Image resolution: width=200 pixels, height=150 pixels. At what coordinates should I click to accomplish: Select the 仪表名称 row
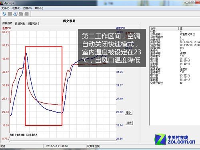tap(175, 34)
